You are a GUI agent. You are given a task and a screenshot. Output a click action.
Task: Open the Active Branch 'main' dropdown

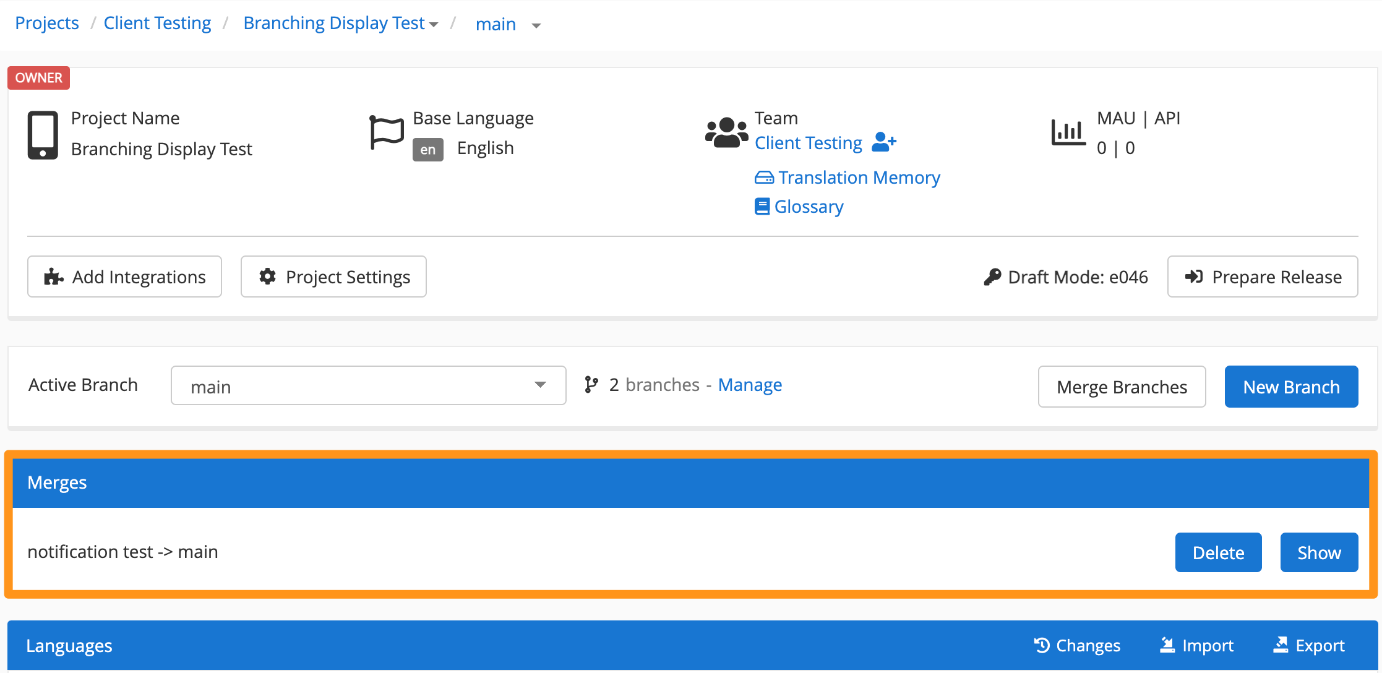pyautogui.click(x=368, y=385)
